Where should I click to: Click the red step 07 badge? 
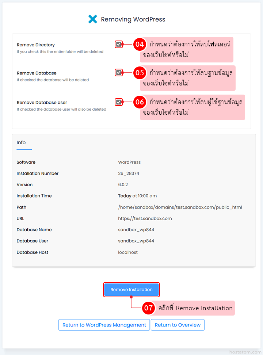(148, 308)
